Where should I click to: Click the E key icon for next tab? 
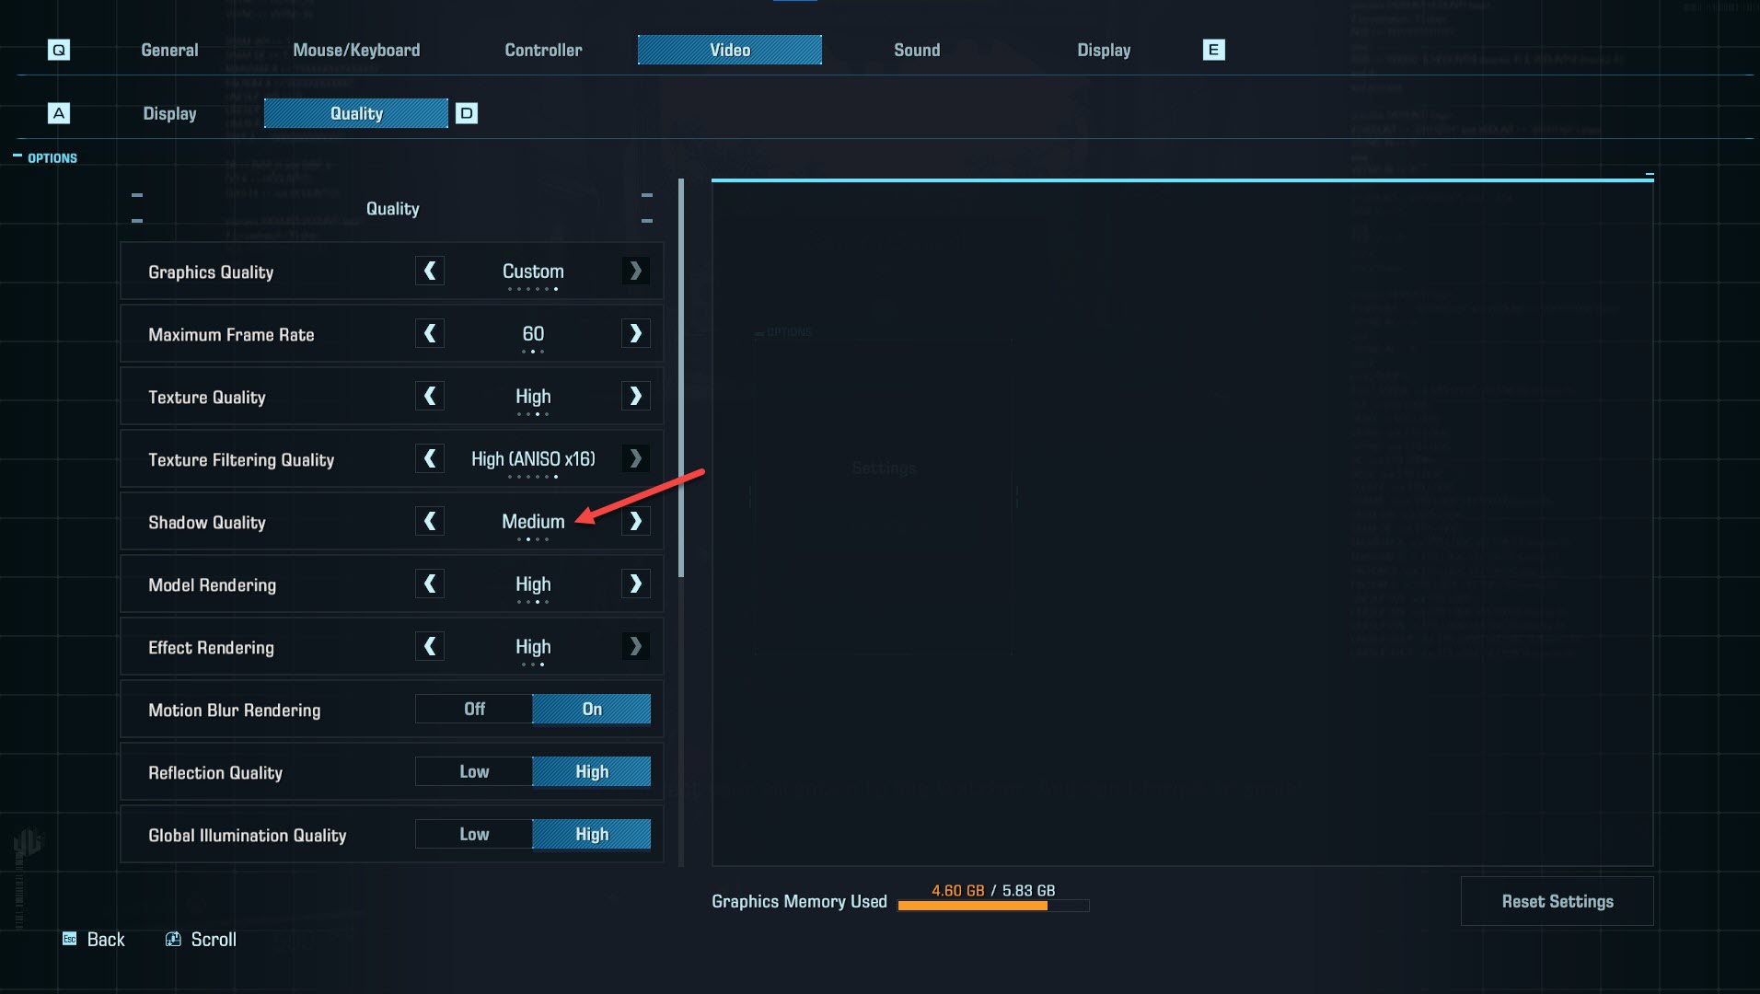click(x=1213, y=50)
